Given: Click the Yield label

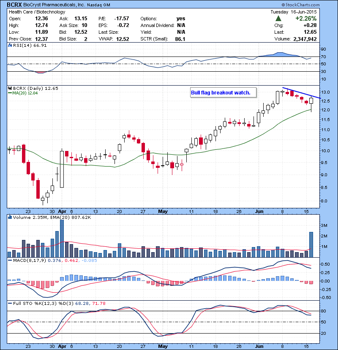Looking at the screenshot, I should 146,32.
